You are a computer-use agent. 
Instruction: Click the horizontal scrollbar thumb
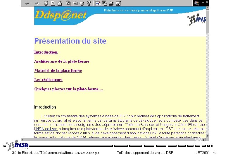[x=110, y=140]
